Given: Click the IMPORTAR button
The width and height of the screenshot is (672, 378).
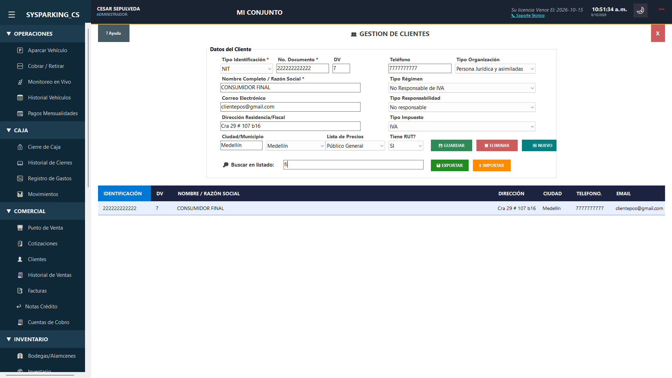Looking at the screenshot, I should point(491,166).
